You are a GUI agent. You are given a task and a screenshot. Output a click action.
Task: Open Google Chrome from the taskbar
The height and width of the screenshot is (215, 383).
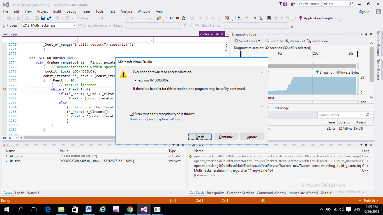point(130,209)
